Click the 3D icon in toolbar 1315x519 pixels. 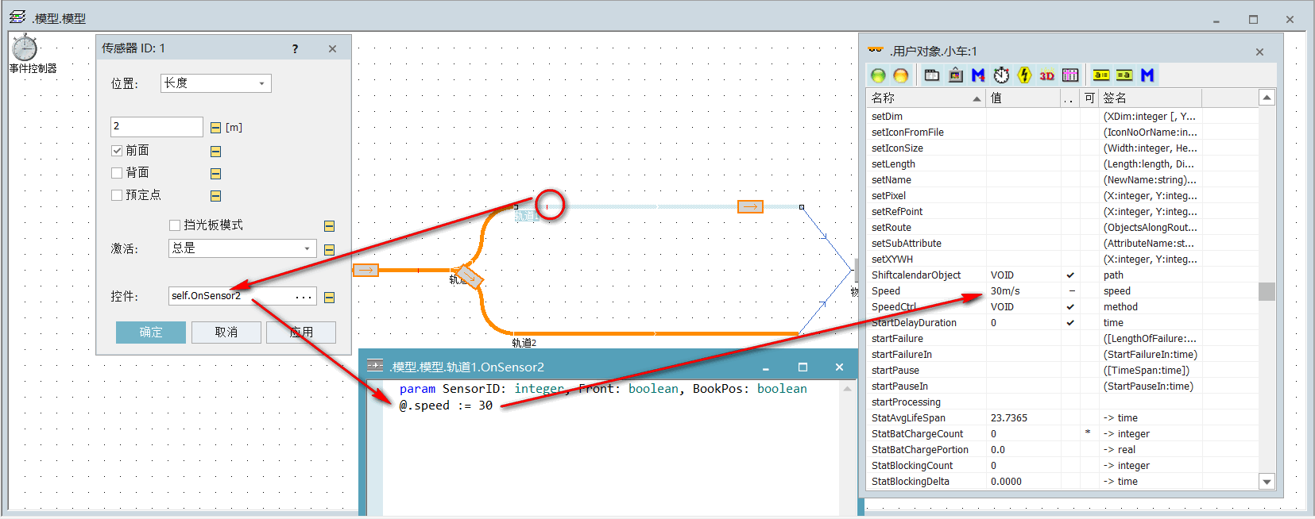(x=1047, y=75)
